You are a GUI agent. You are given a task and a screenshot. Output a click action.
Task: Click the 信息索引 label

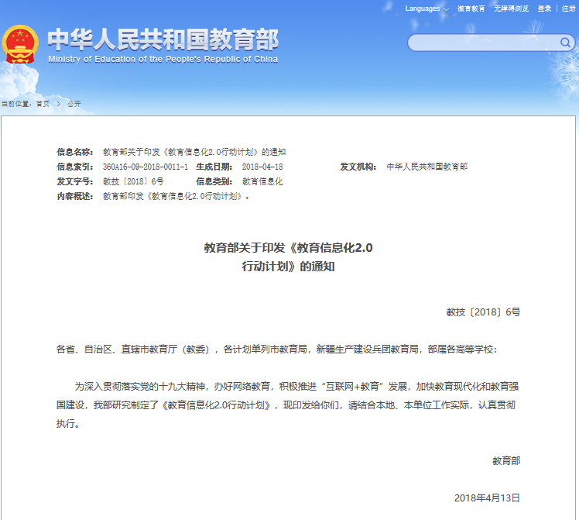pos(74,167)
